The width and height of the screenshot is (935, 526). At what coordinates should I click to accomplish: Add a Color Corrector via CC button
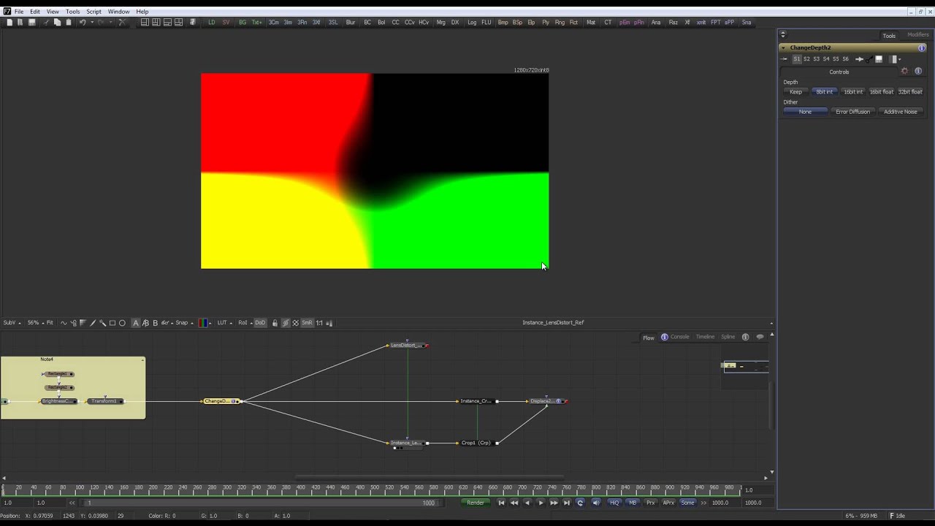click(x=395, y=23)
